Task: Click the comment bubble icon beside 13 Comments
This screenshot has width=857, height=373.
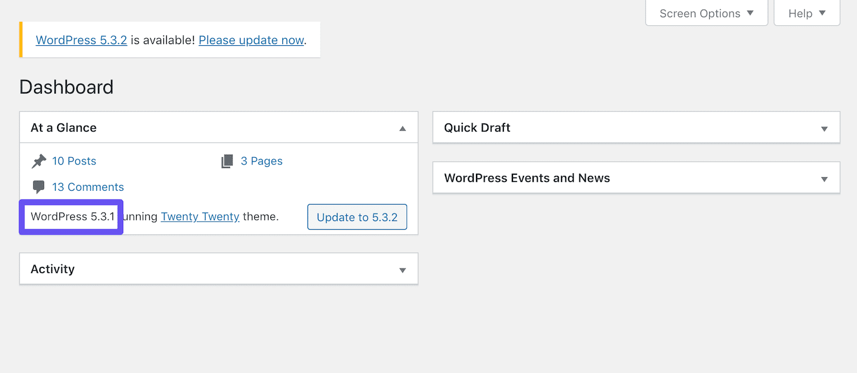Action: pos(39,187)
